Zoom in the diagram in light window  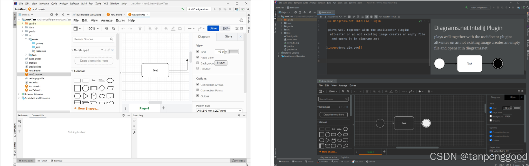click(107, 28)
